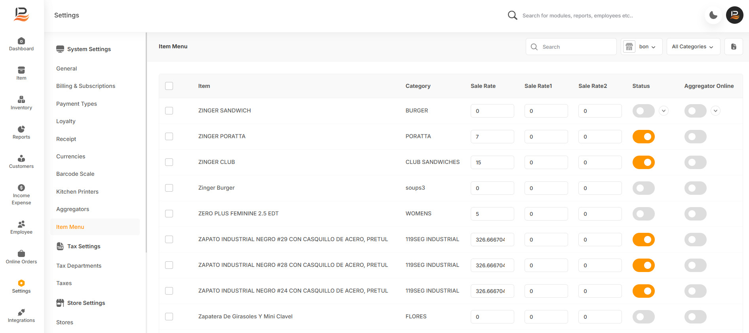Click the Settings hexagon icon
The width and height of the screenshot is (749, 333).
(x=21, y=283)
